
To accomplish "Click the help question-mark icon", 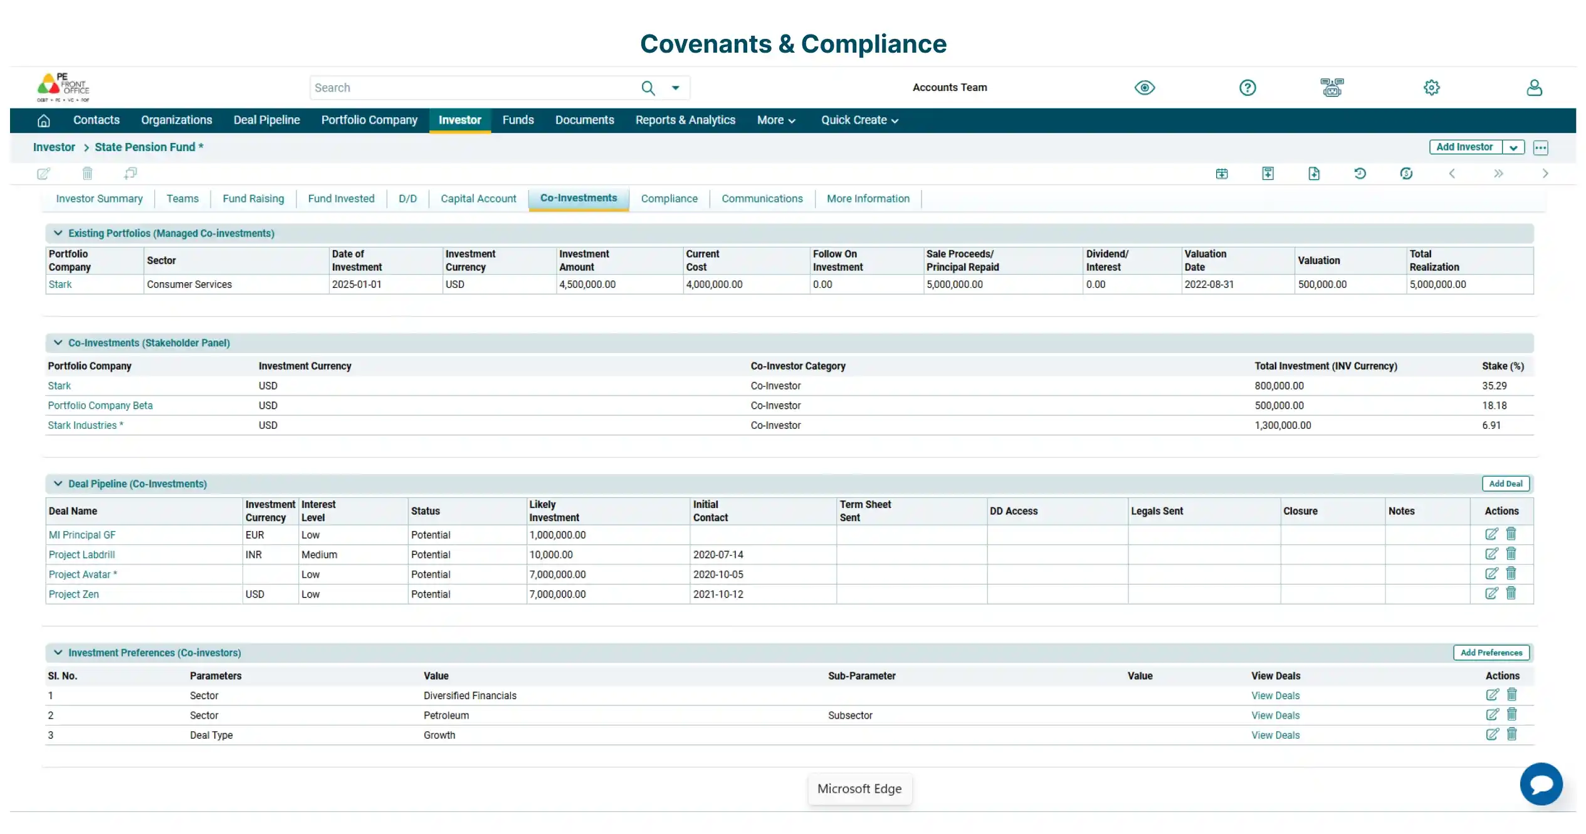I will coord(1247,87).
